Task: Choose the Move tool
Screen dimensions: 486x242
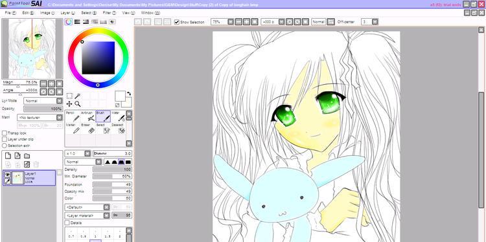Action: coord(69,104)
